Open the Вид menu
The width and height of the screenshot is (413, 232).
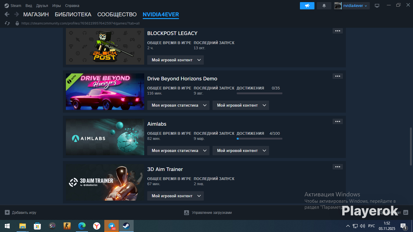tap(29, 6)
